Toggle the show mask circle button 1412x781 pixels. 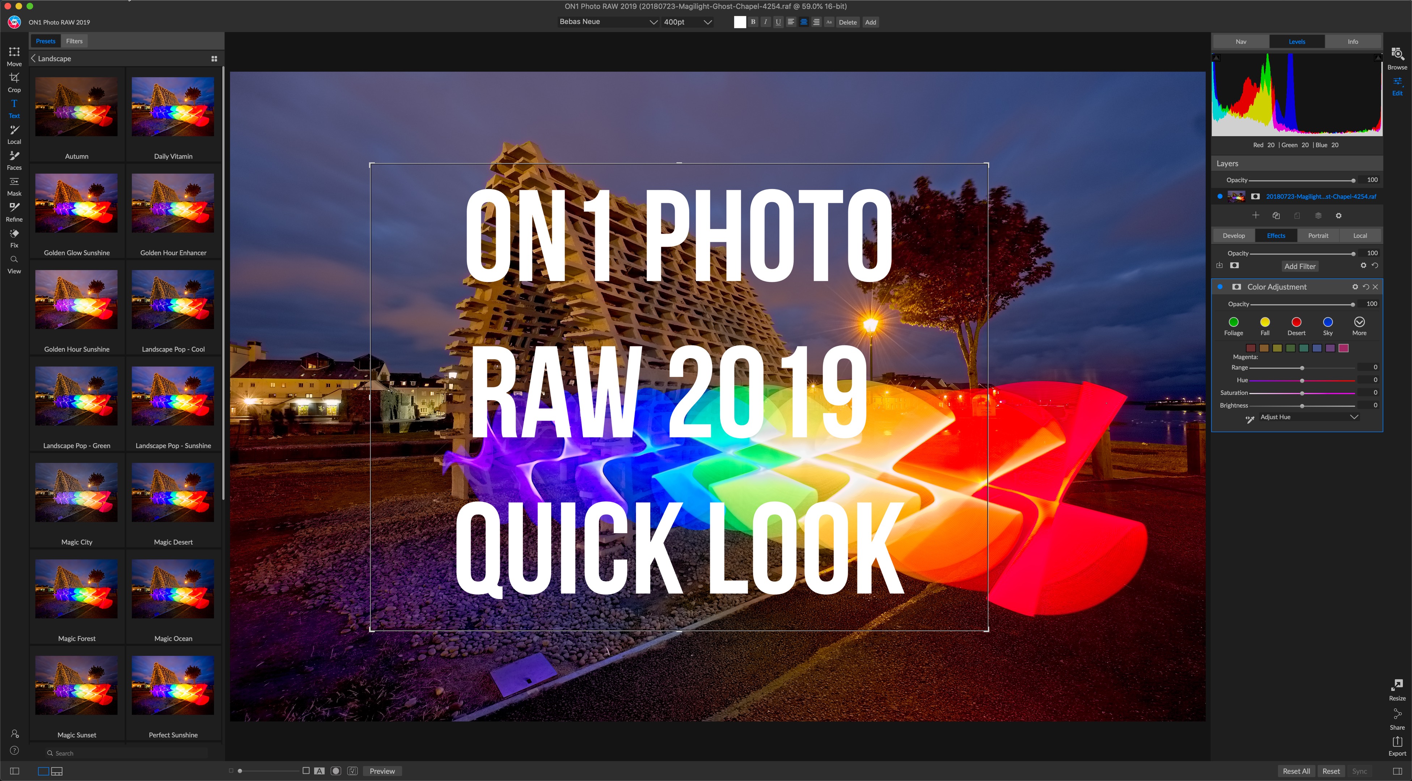click(336, 771)
